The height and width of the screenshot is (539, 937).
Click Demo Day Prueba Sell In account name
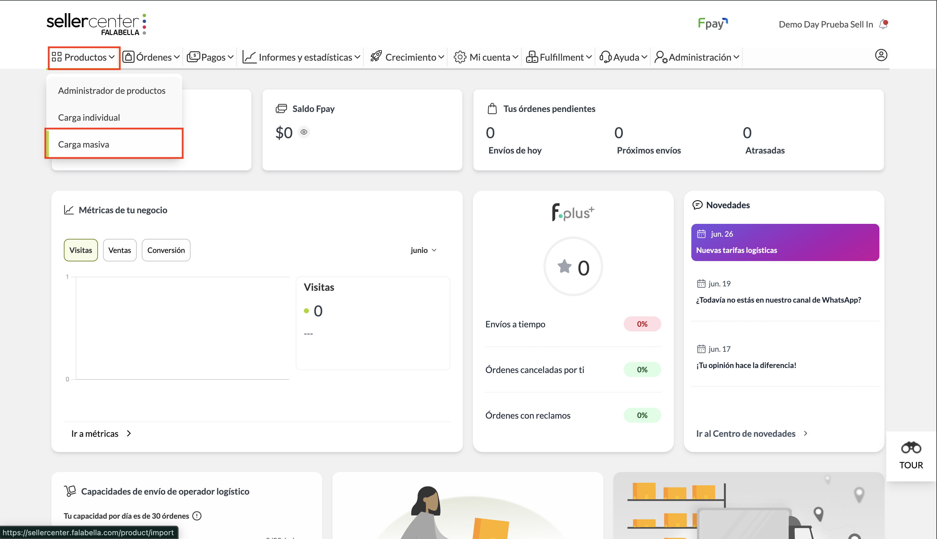click(x=826, y=24)
